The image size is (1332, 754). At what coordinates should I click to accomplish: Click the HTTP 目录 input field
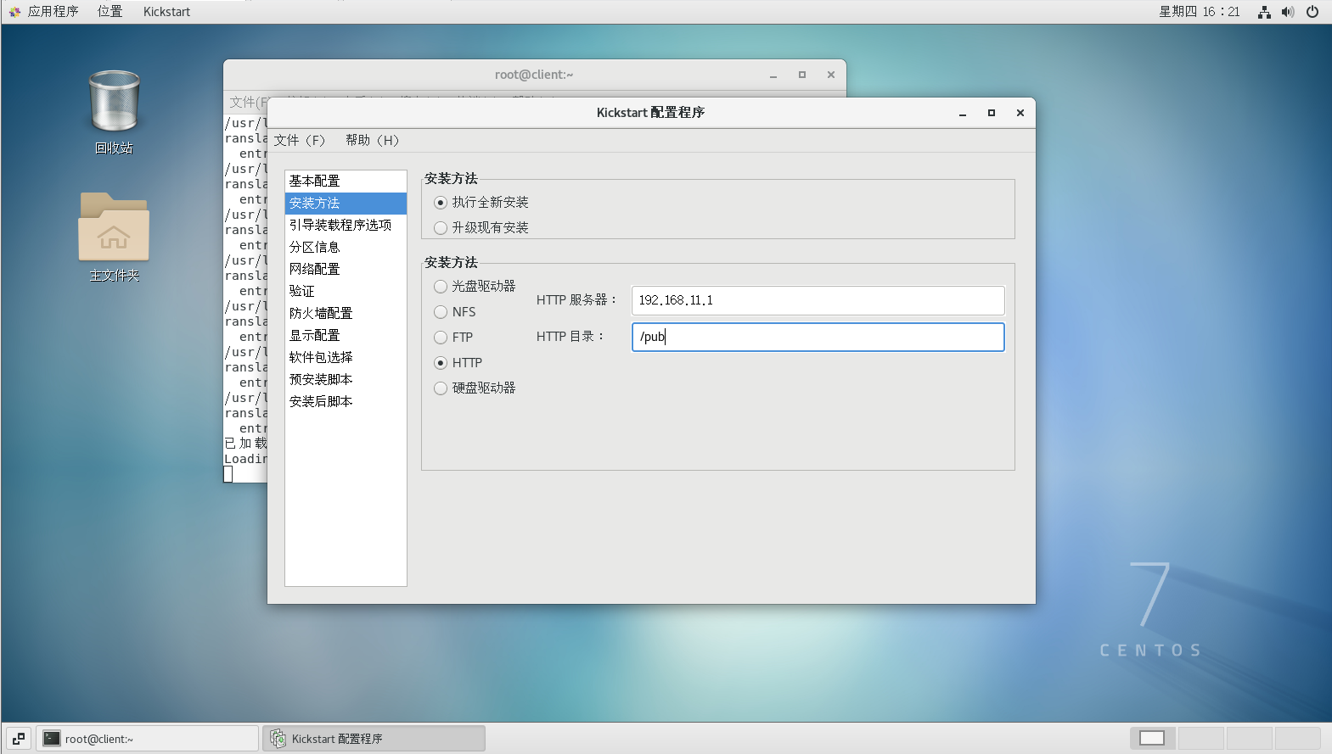click(x=818, y=337)
